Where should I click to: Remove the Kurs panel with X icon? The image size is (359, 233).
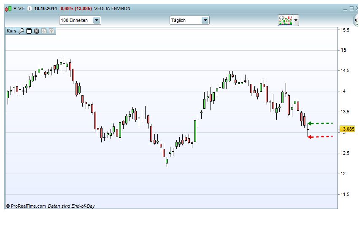pos(36,31)
